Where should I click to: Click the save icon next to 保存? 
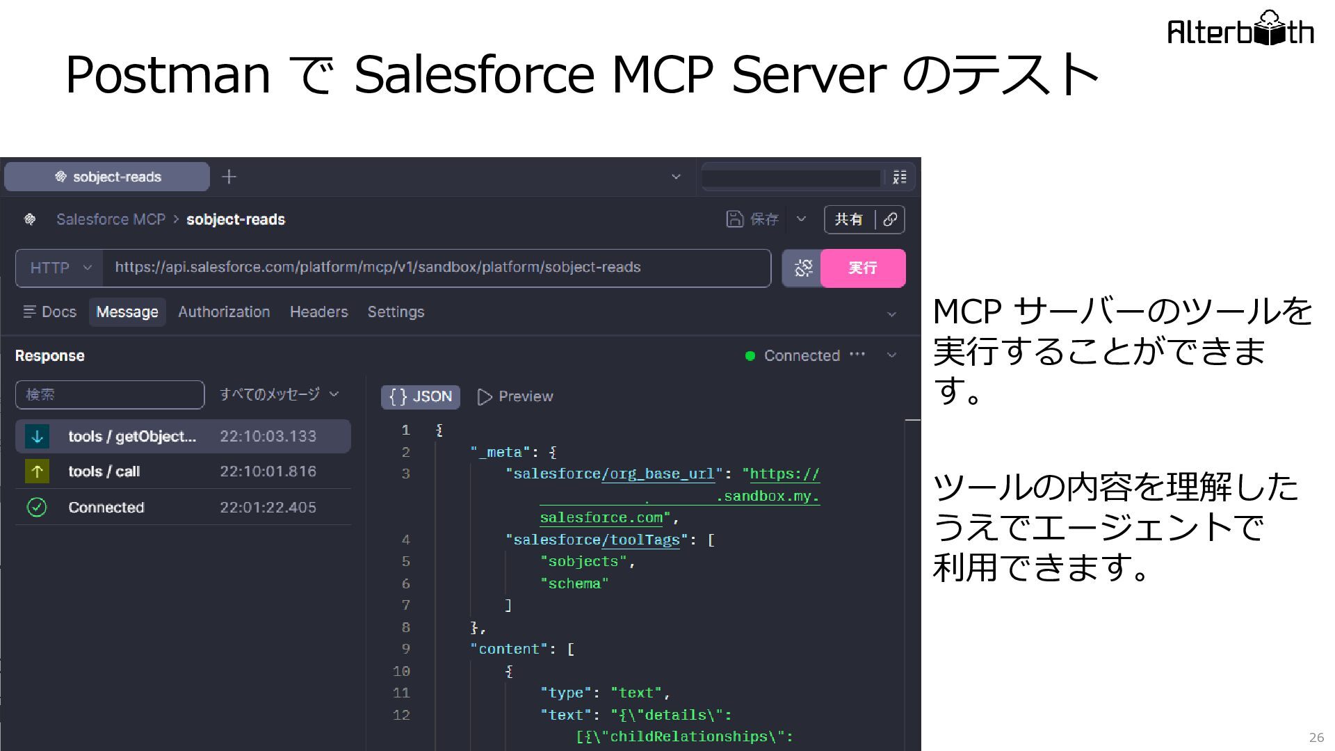pyautogui.click(x=734, y=219)
